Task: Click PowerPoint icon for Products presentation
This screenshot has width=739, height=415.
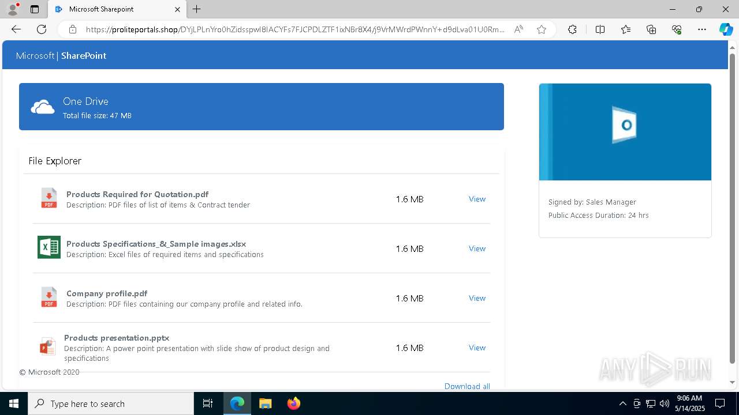Action: 47,346
